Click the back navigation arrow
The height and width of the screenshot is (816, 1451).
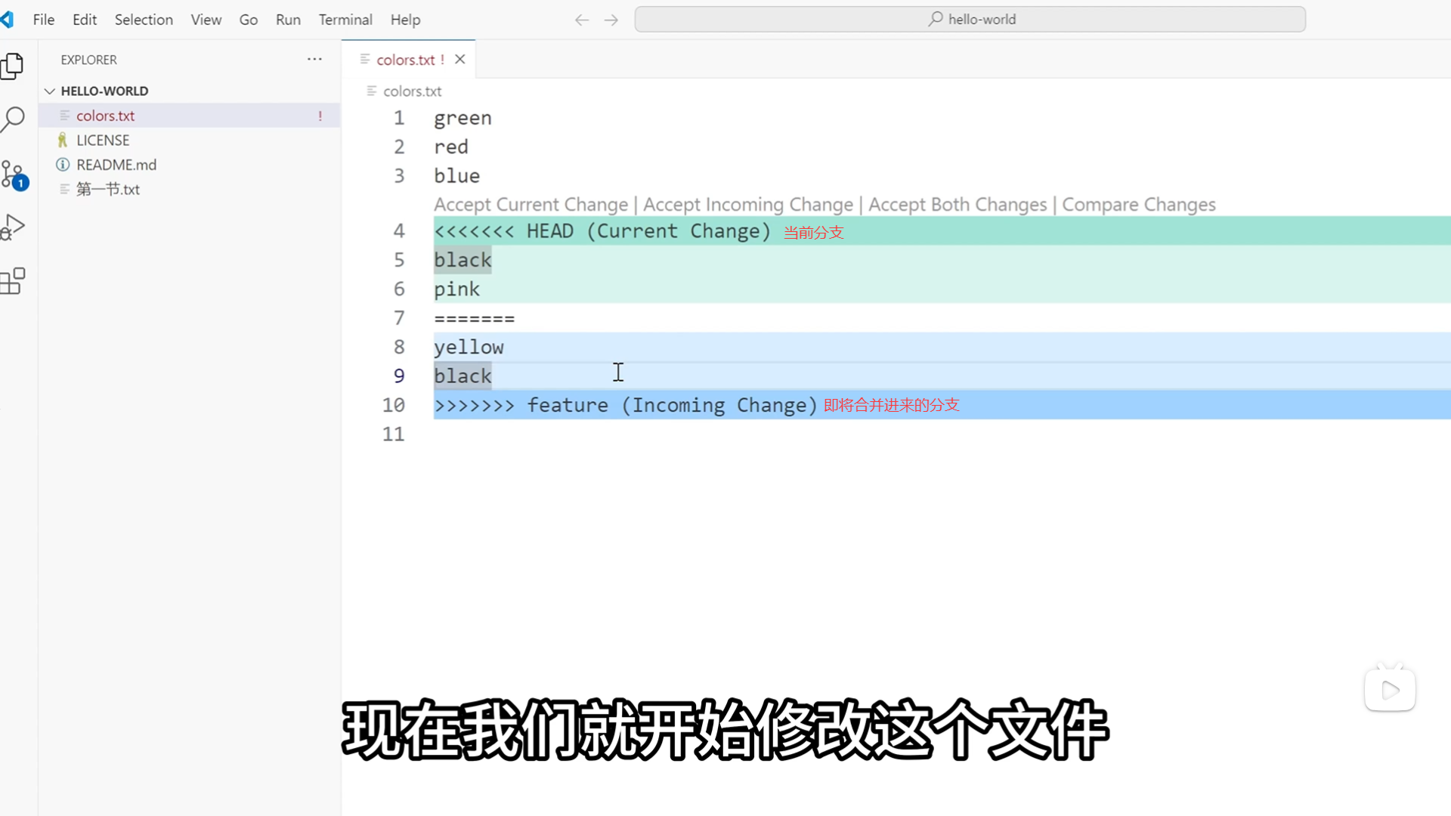coord(581,20)
